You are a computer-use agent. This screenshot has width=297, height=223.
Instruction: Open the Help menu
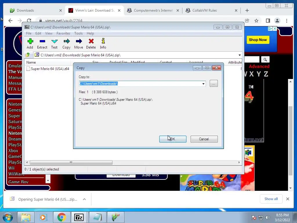90,33
